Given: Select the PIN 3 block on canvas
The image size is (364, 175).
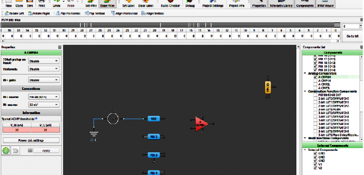Looking at the screenshot, I should point(154,155).
